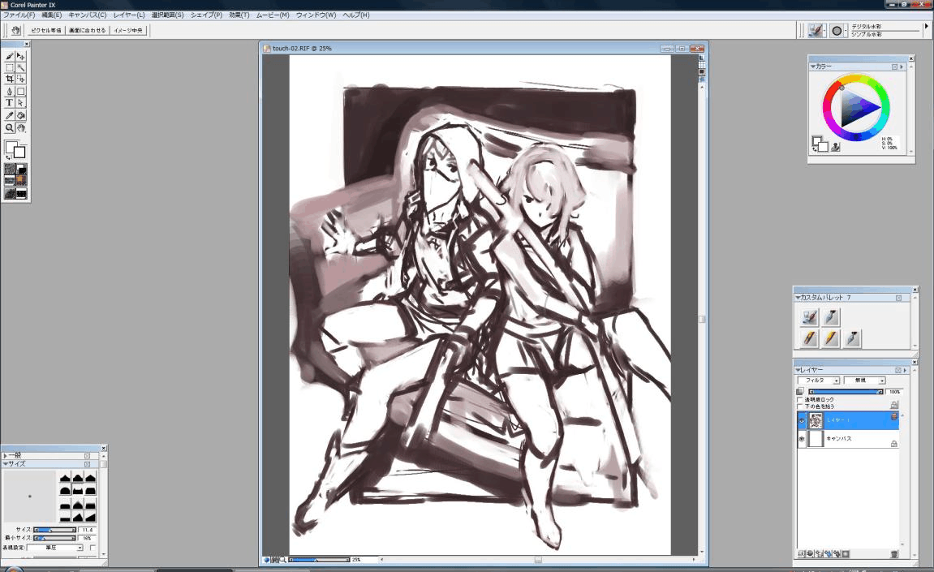
Task: Select the Brush tool in the toolbox
Action: coord(10,56)
